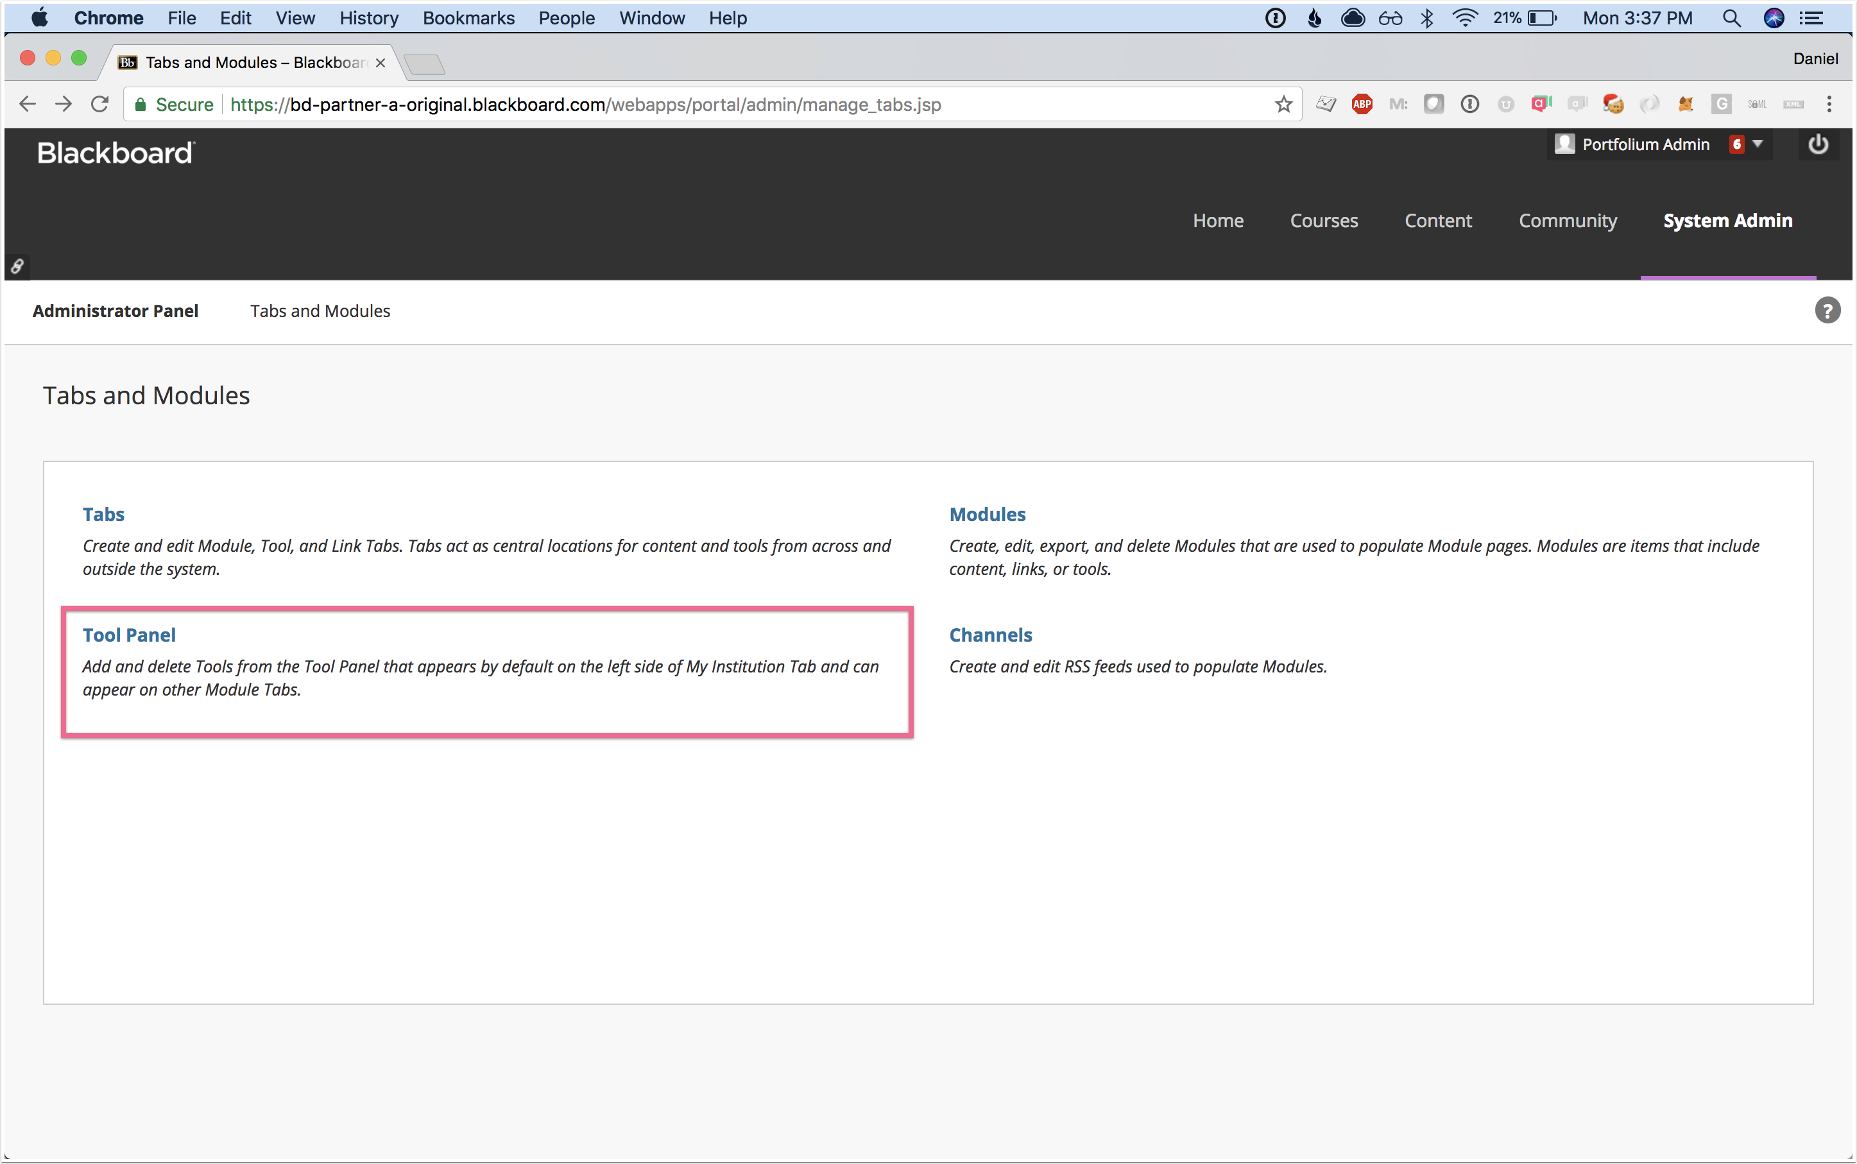Switch to the Courses tab

coord(1324,221)
